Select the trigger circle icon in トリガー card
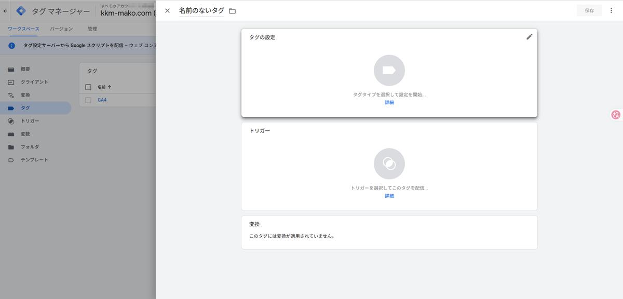This screenshot has height=299, width=623. point(389,164)
